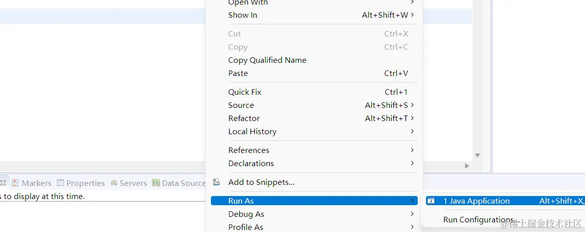Open the Debug As submenu

coord(314,214)
